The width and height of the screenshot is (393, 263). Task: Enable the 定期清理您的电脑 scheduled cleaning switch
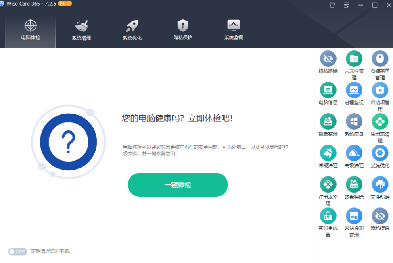pyautogui.click(x=17, y=251)
